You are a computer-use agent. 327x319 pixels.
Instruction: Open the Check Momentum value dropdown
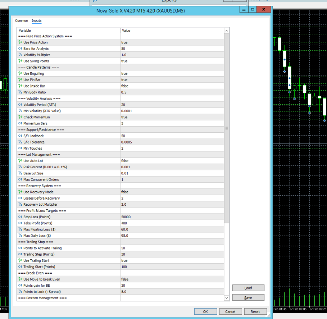pos(172,117)
